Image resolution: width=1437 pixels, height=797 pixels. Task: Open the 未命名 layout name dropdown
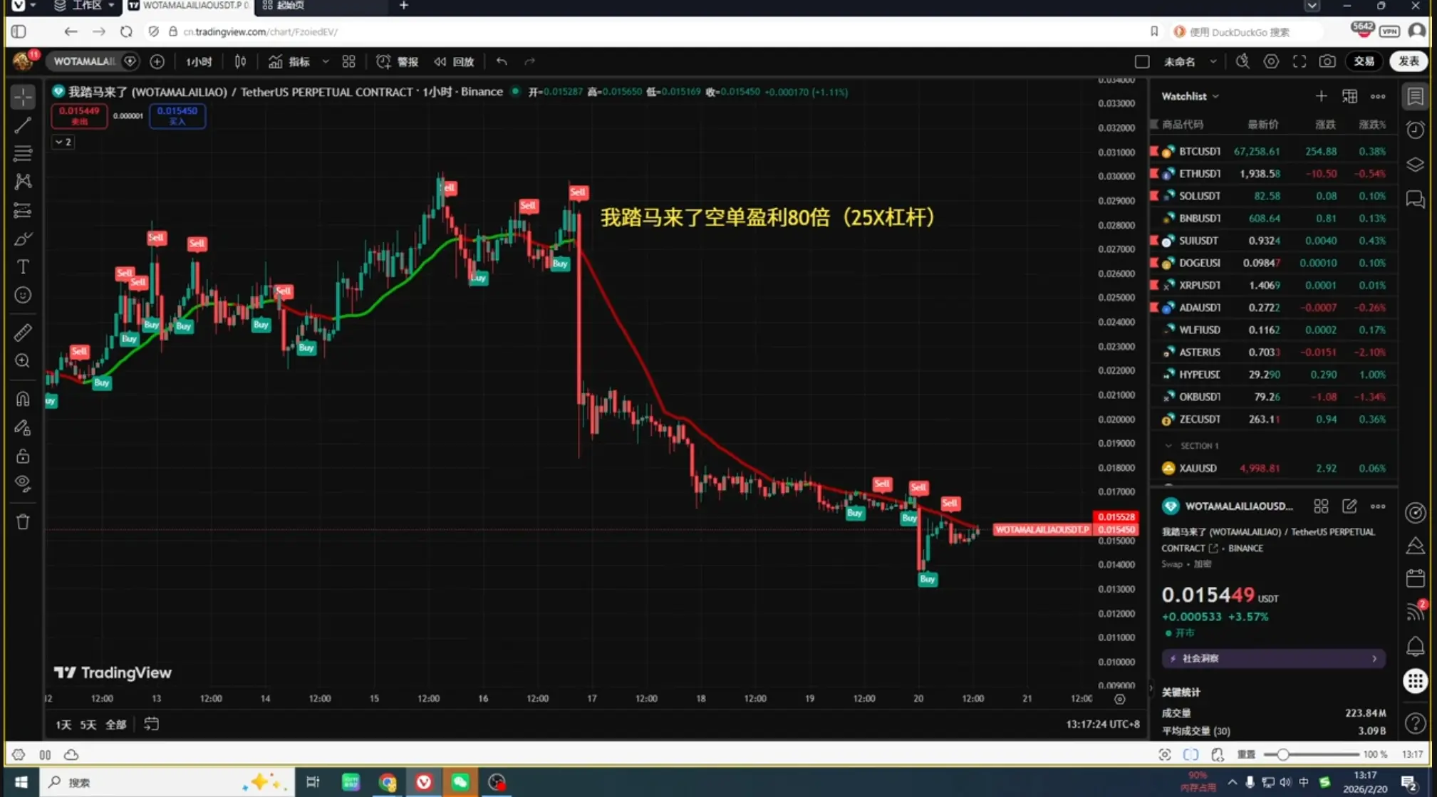1213,62
